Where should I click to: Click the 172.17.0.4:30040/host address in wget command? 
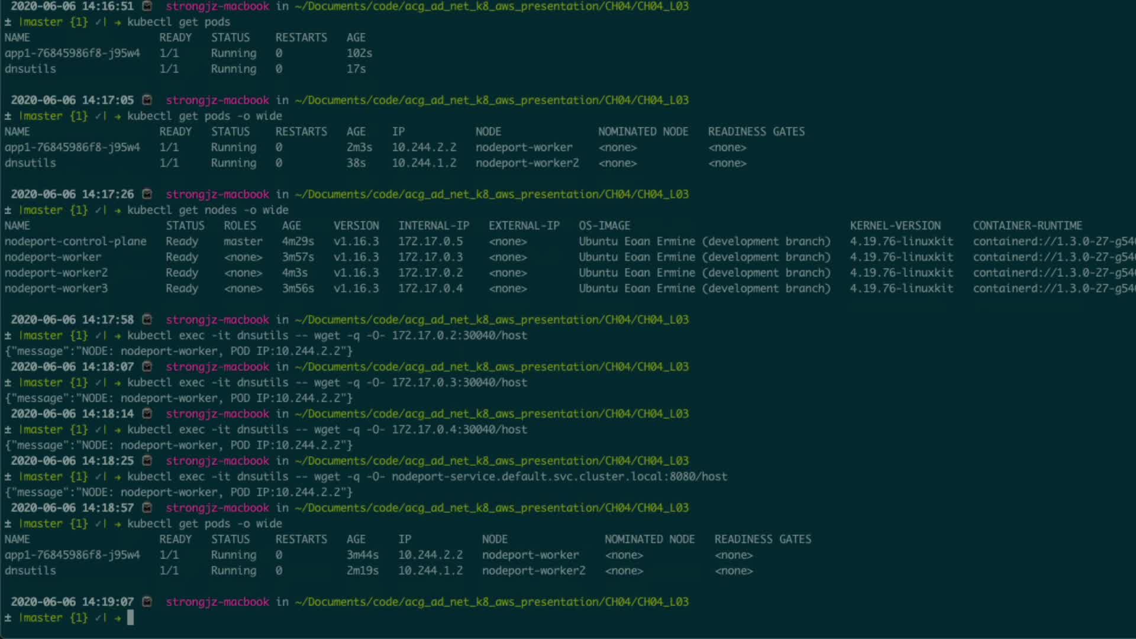[x=459, y=430]
